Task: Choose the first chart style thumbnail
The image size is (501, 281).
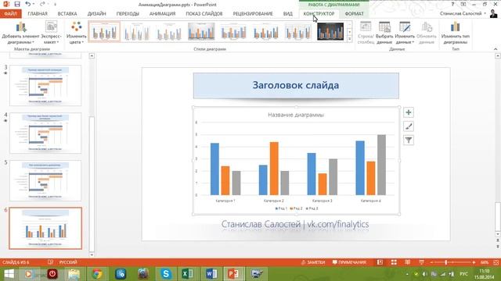Action: [104, 31]
